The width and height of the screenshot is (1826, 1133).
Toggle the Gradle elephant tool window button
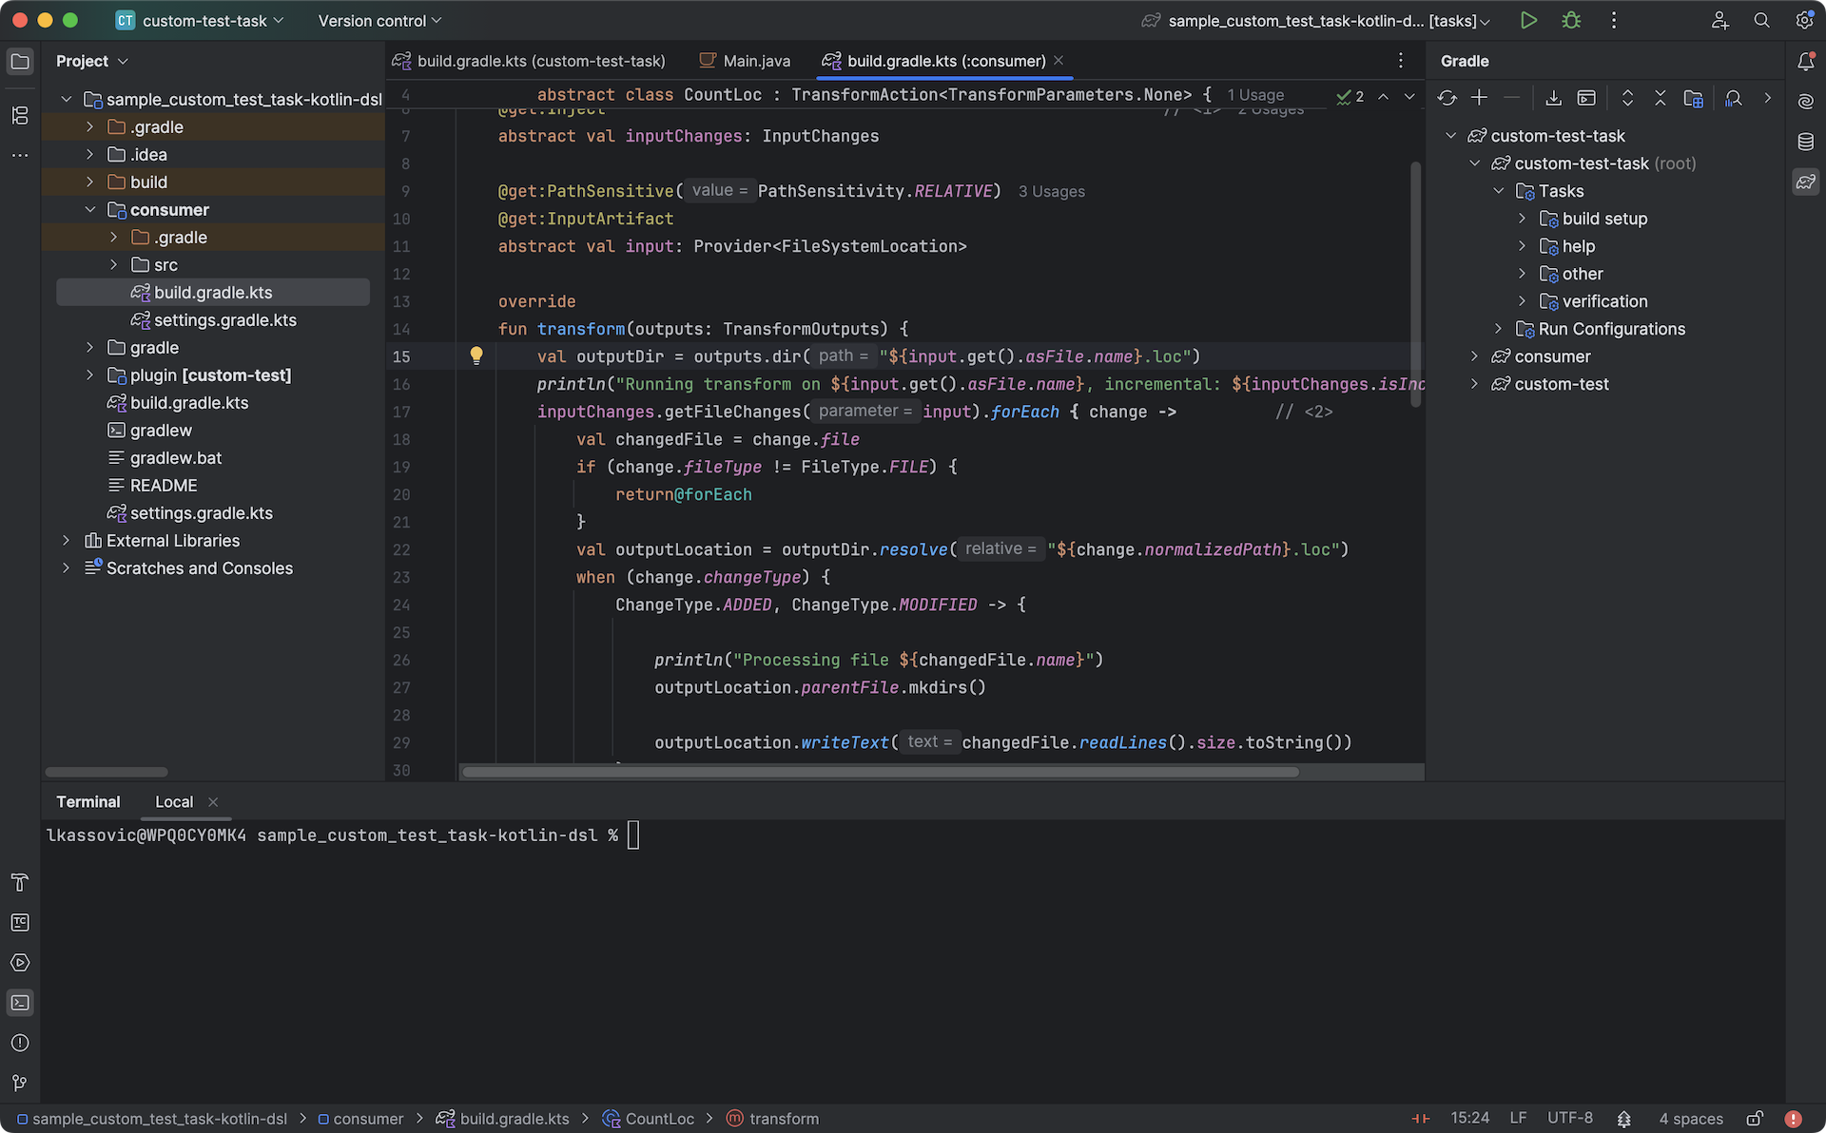tap(1805, 182)
